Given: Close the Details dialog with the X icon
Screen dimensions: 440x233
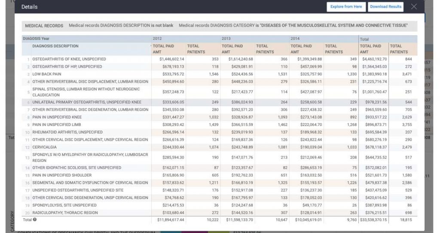Looking at the screenshot, I should (414, 6).
